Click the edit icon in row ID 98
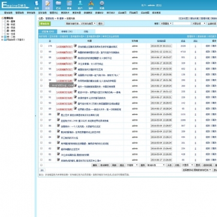The height and width of the screenshot is (217, 217). [x=76, y=57]
